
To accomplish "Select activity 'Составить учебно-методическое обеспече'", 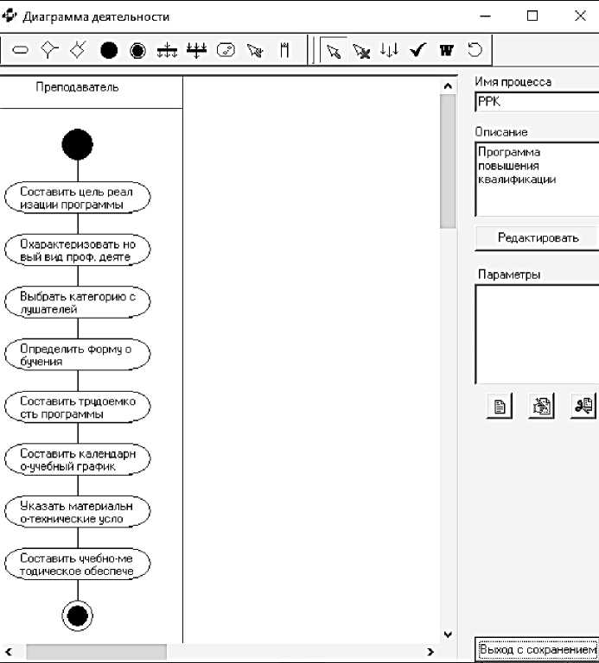I will pos(78,565).
